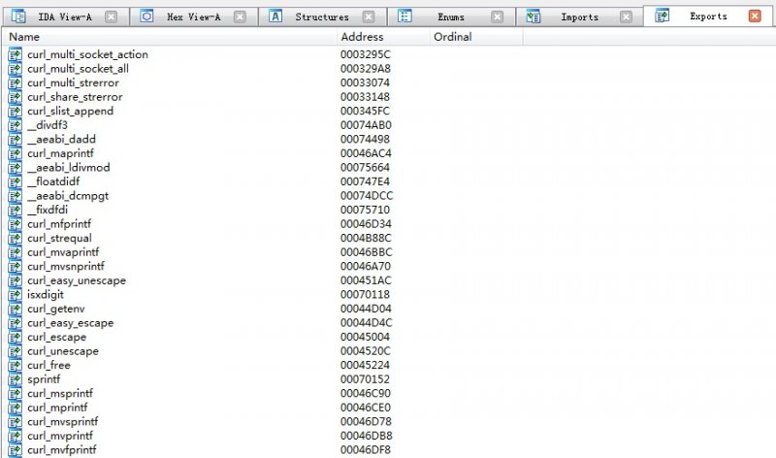
Task: Click the export icon beside curl_multi_socket_action
Action: (16, 54)
